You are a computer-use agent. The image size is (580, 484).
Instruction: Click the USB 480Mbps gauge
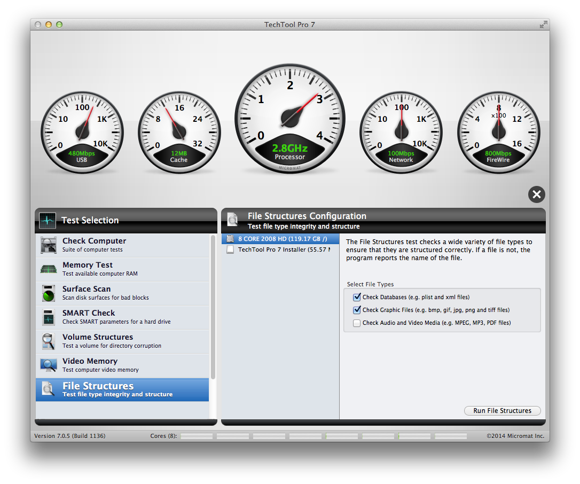tap(82, 132)
